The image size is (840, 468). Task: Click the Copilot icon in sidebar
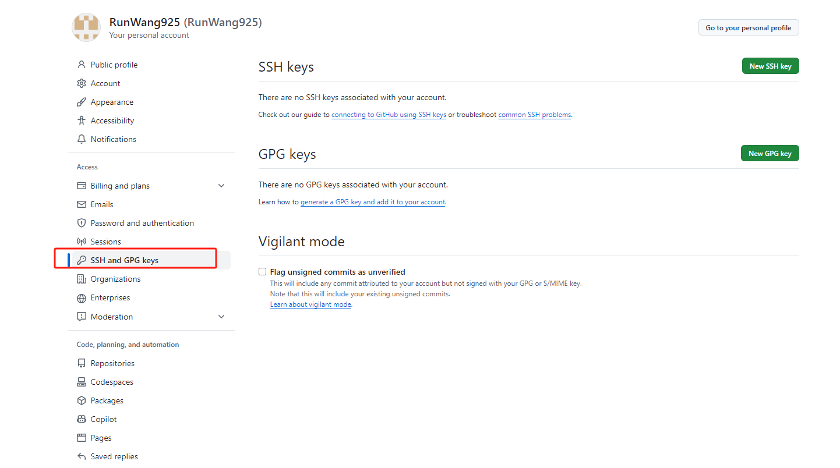coord(82,419)
